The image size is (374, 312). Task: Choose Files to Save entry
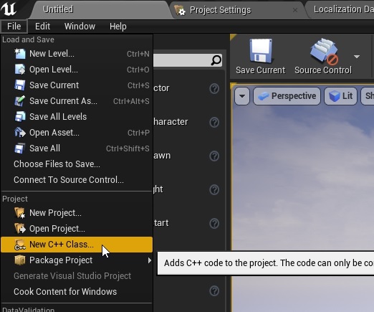77,164
